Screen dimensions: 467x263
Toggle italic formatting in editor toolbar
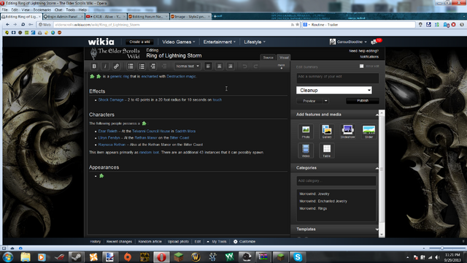click(105, 66)
